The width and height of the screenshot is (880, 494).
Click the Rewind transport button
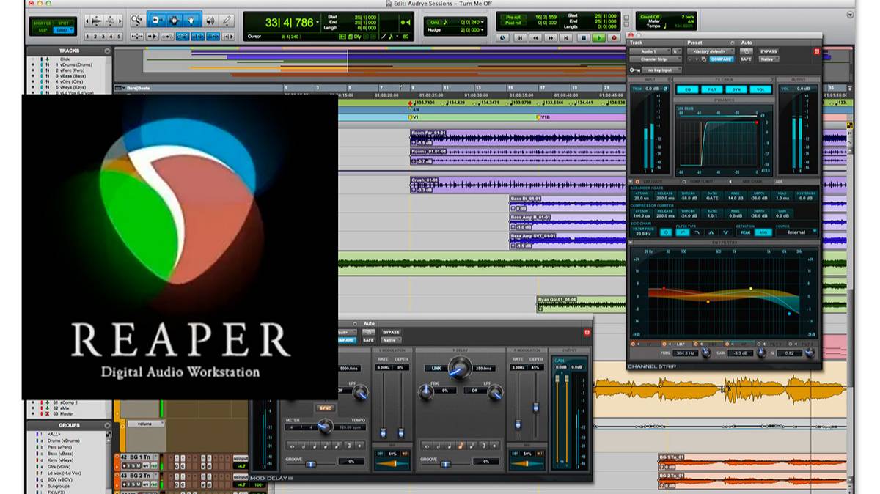[x=535, y=37]
